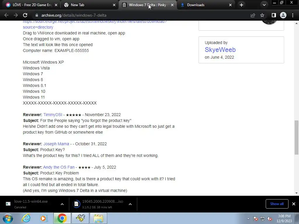Click the XXXXX-XXXXX product key placeholder text

[x=60, y=103]
